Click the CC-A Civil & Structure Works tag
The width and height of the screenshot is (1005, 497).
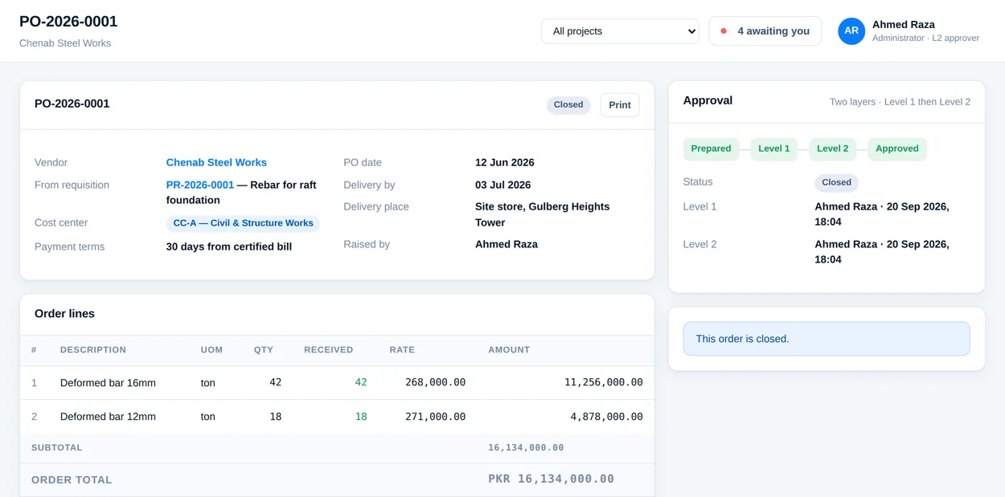[x=243, y=223]
